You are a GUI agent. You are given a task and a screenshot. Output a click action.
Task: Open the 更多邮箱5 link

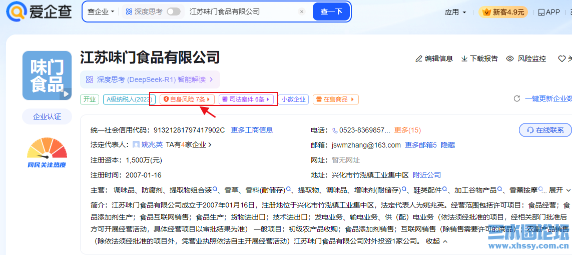tap(420, 145)
